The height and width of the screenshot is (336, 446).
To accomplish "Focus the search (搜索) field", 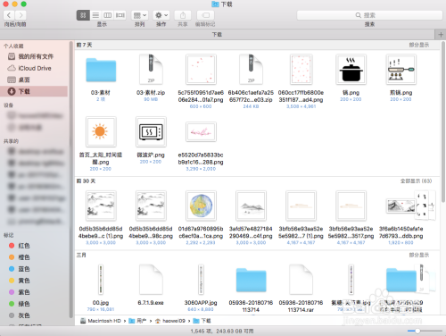I will pyautogui.click(x=369, y=15).
